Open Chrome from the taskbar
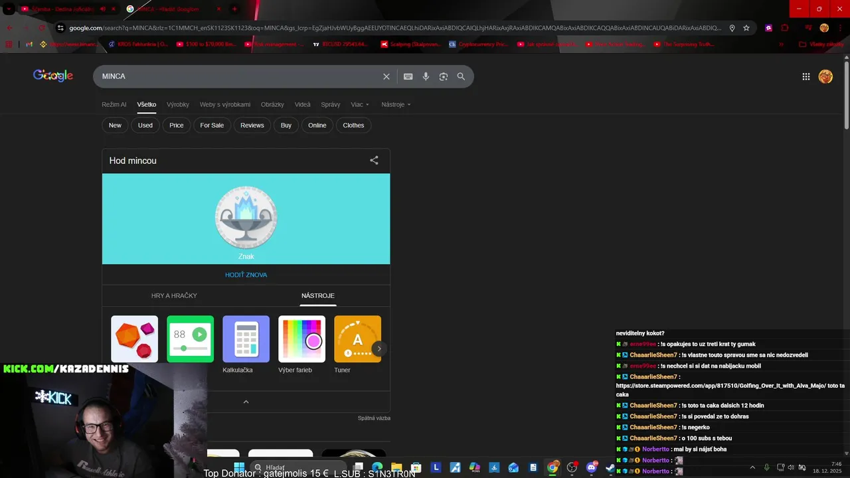This screenshot has width=850, height=478. pos(552,467)
